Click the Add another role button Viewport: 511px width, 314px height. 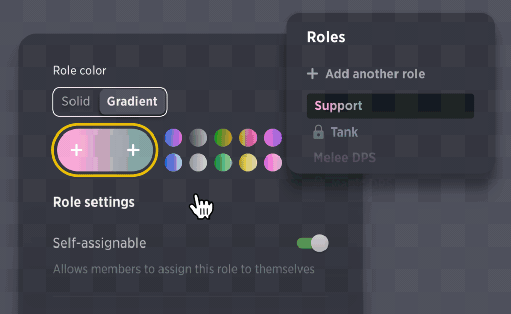(x=366, y=74)
